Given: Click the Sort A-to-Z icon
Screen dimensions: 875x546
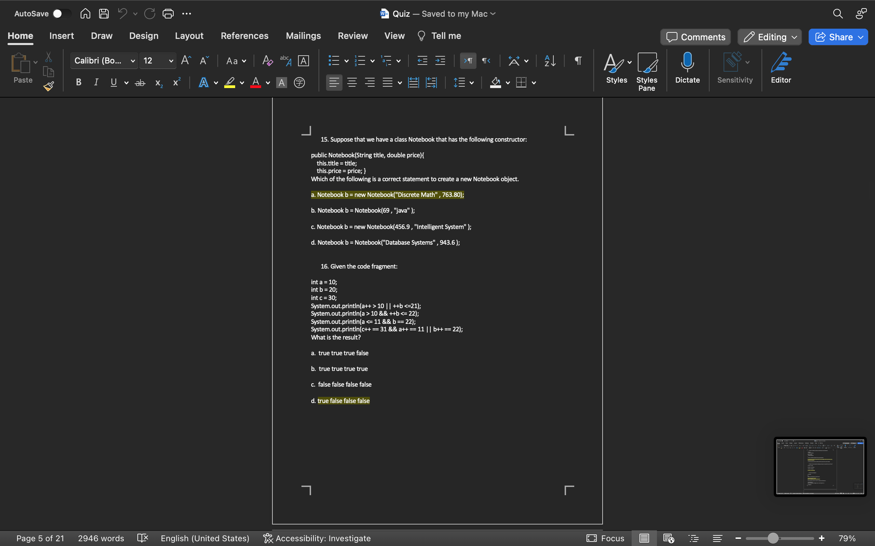Looking at the screenshot, I should (550, 61).
